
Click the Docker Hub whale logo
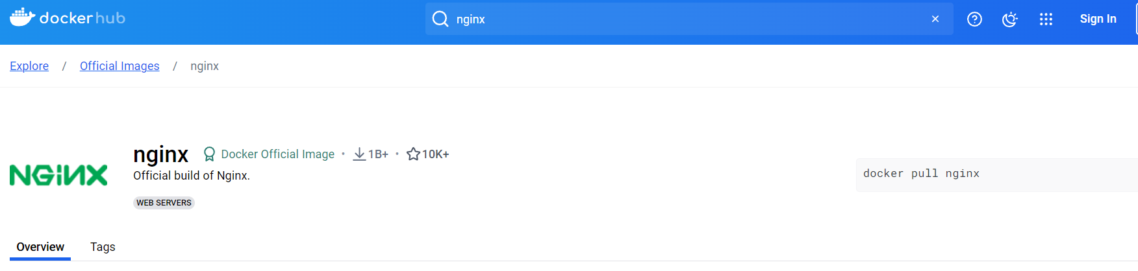(x=22, y=18)
